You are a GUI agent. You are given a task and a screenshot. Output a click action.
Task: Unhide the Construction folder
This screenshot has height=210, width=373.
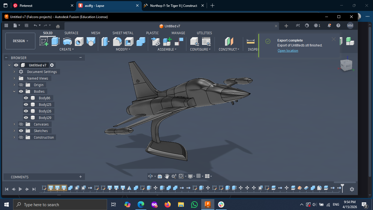click(x=21, y=137)
